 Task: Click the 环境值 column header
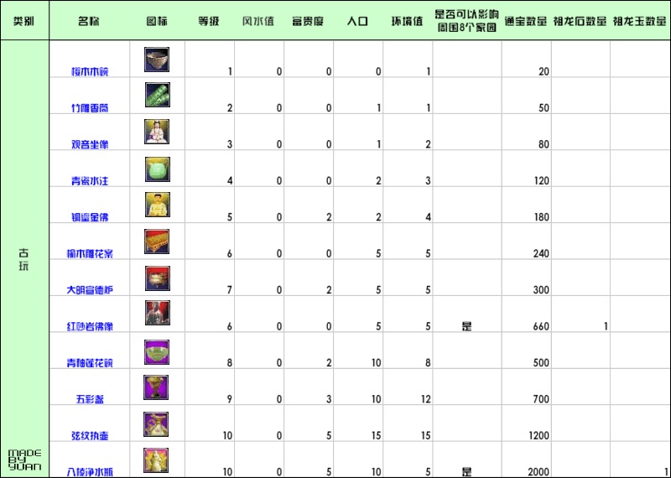click(408, 21)
